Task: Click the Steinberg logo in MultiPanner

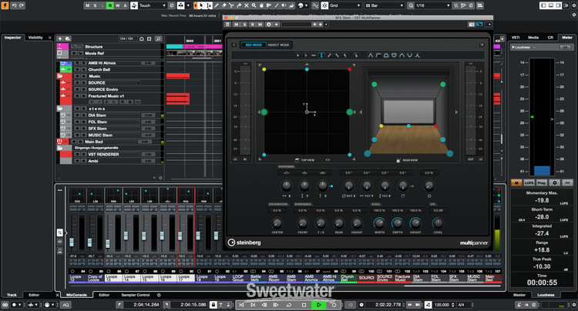Action: (244, 242)
